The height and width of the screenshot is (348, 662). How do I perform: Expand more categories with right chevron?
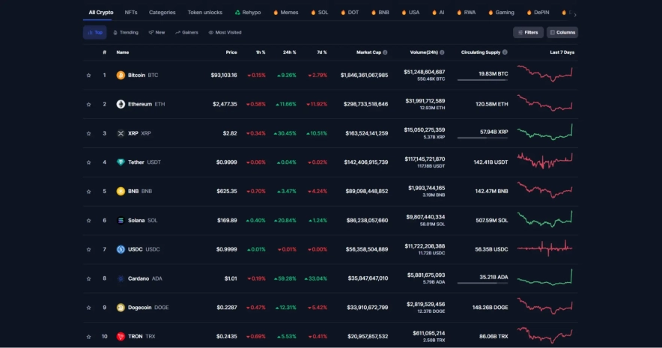575,13
